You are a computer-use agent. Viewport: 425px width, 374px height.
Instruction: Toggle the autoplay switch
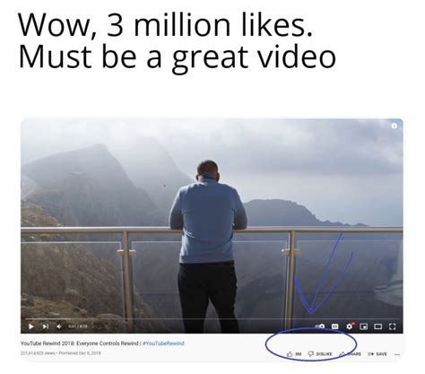point(320,326)
